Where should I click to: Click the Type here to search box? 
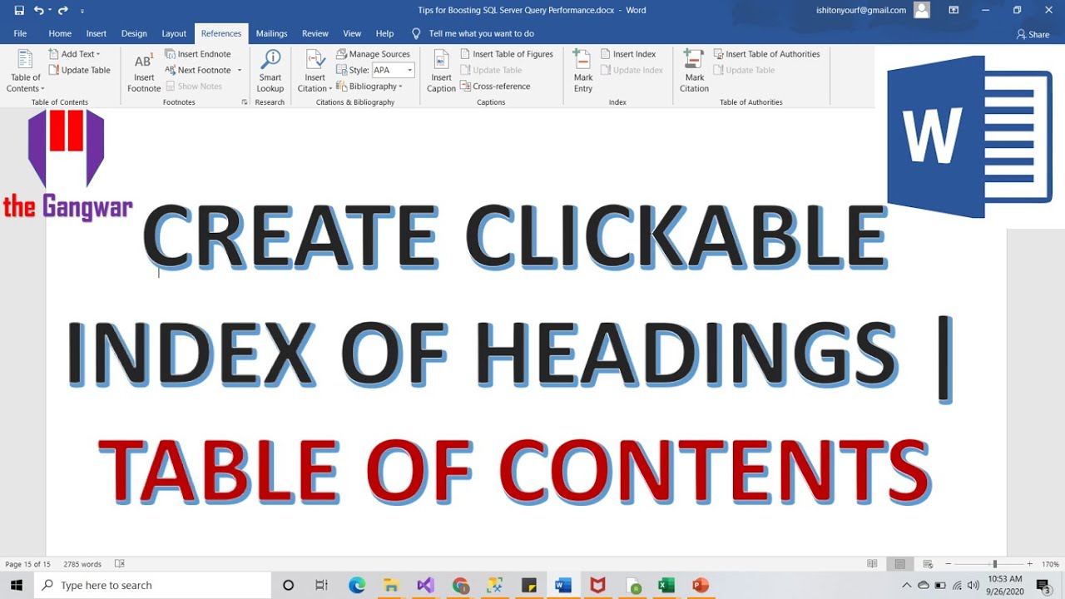click(x=154, y=586)
